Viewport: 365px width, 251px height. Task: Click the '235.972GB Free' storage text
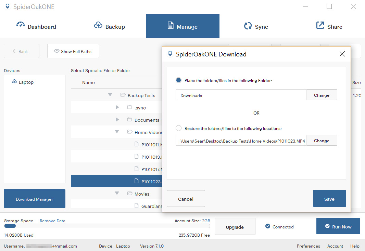194,235
